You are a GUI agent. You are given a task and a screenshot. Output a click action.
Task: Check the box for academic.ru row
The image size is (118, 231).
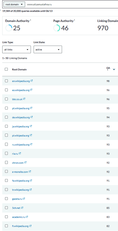[x=6, y=217]
